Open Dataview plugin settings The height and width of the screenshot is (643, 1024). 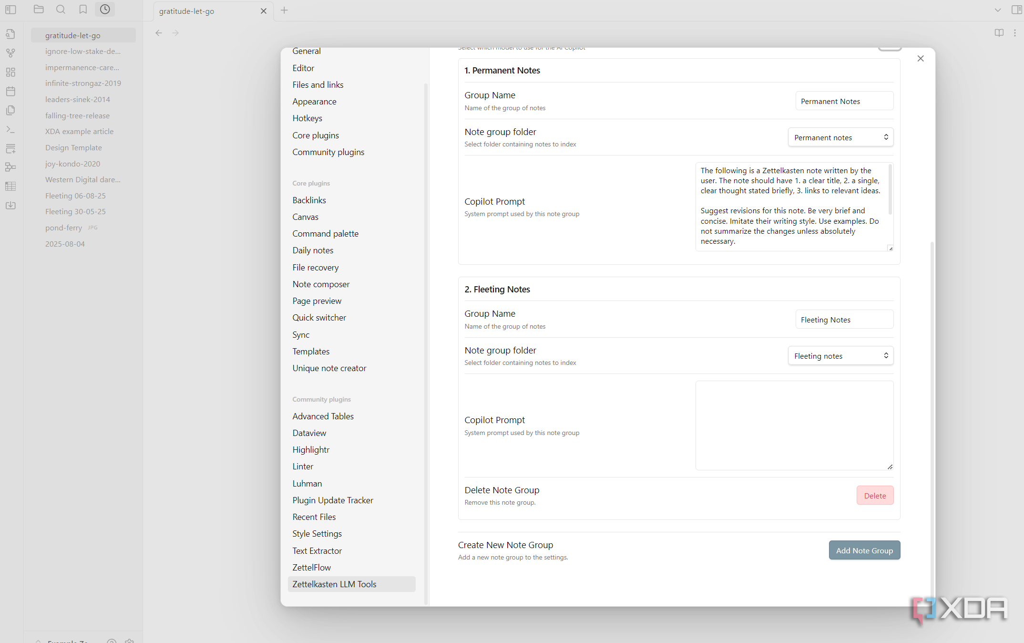[x=309, y=433]
